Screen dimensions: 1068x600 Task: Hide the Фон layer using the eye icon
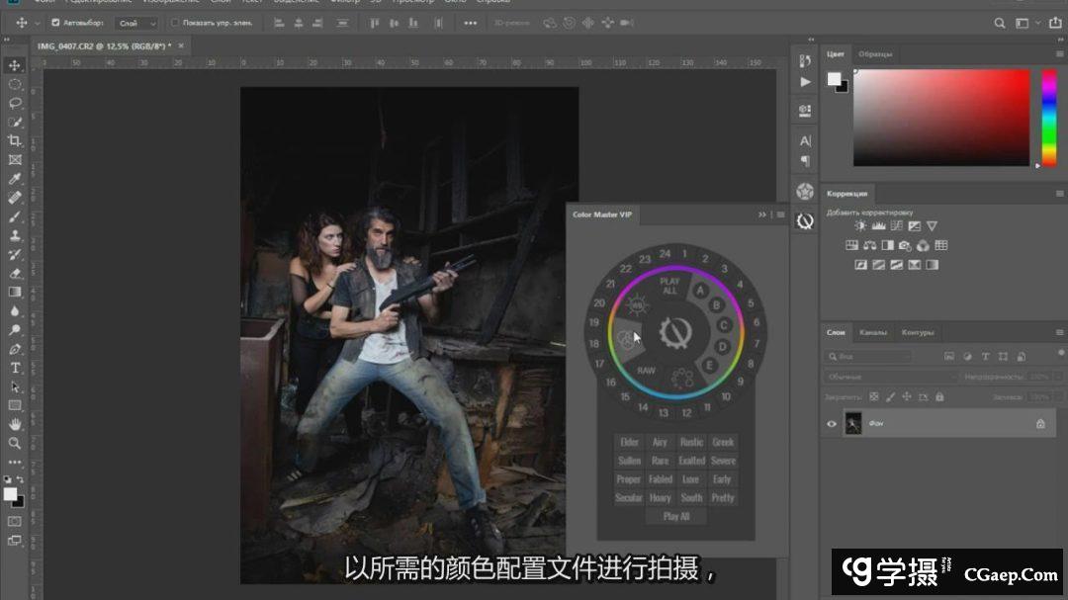tap(833, 423)
